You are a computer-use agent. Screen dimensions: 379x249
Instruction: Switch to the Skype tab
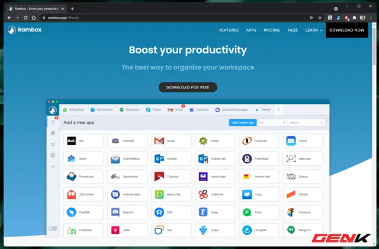154,110
